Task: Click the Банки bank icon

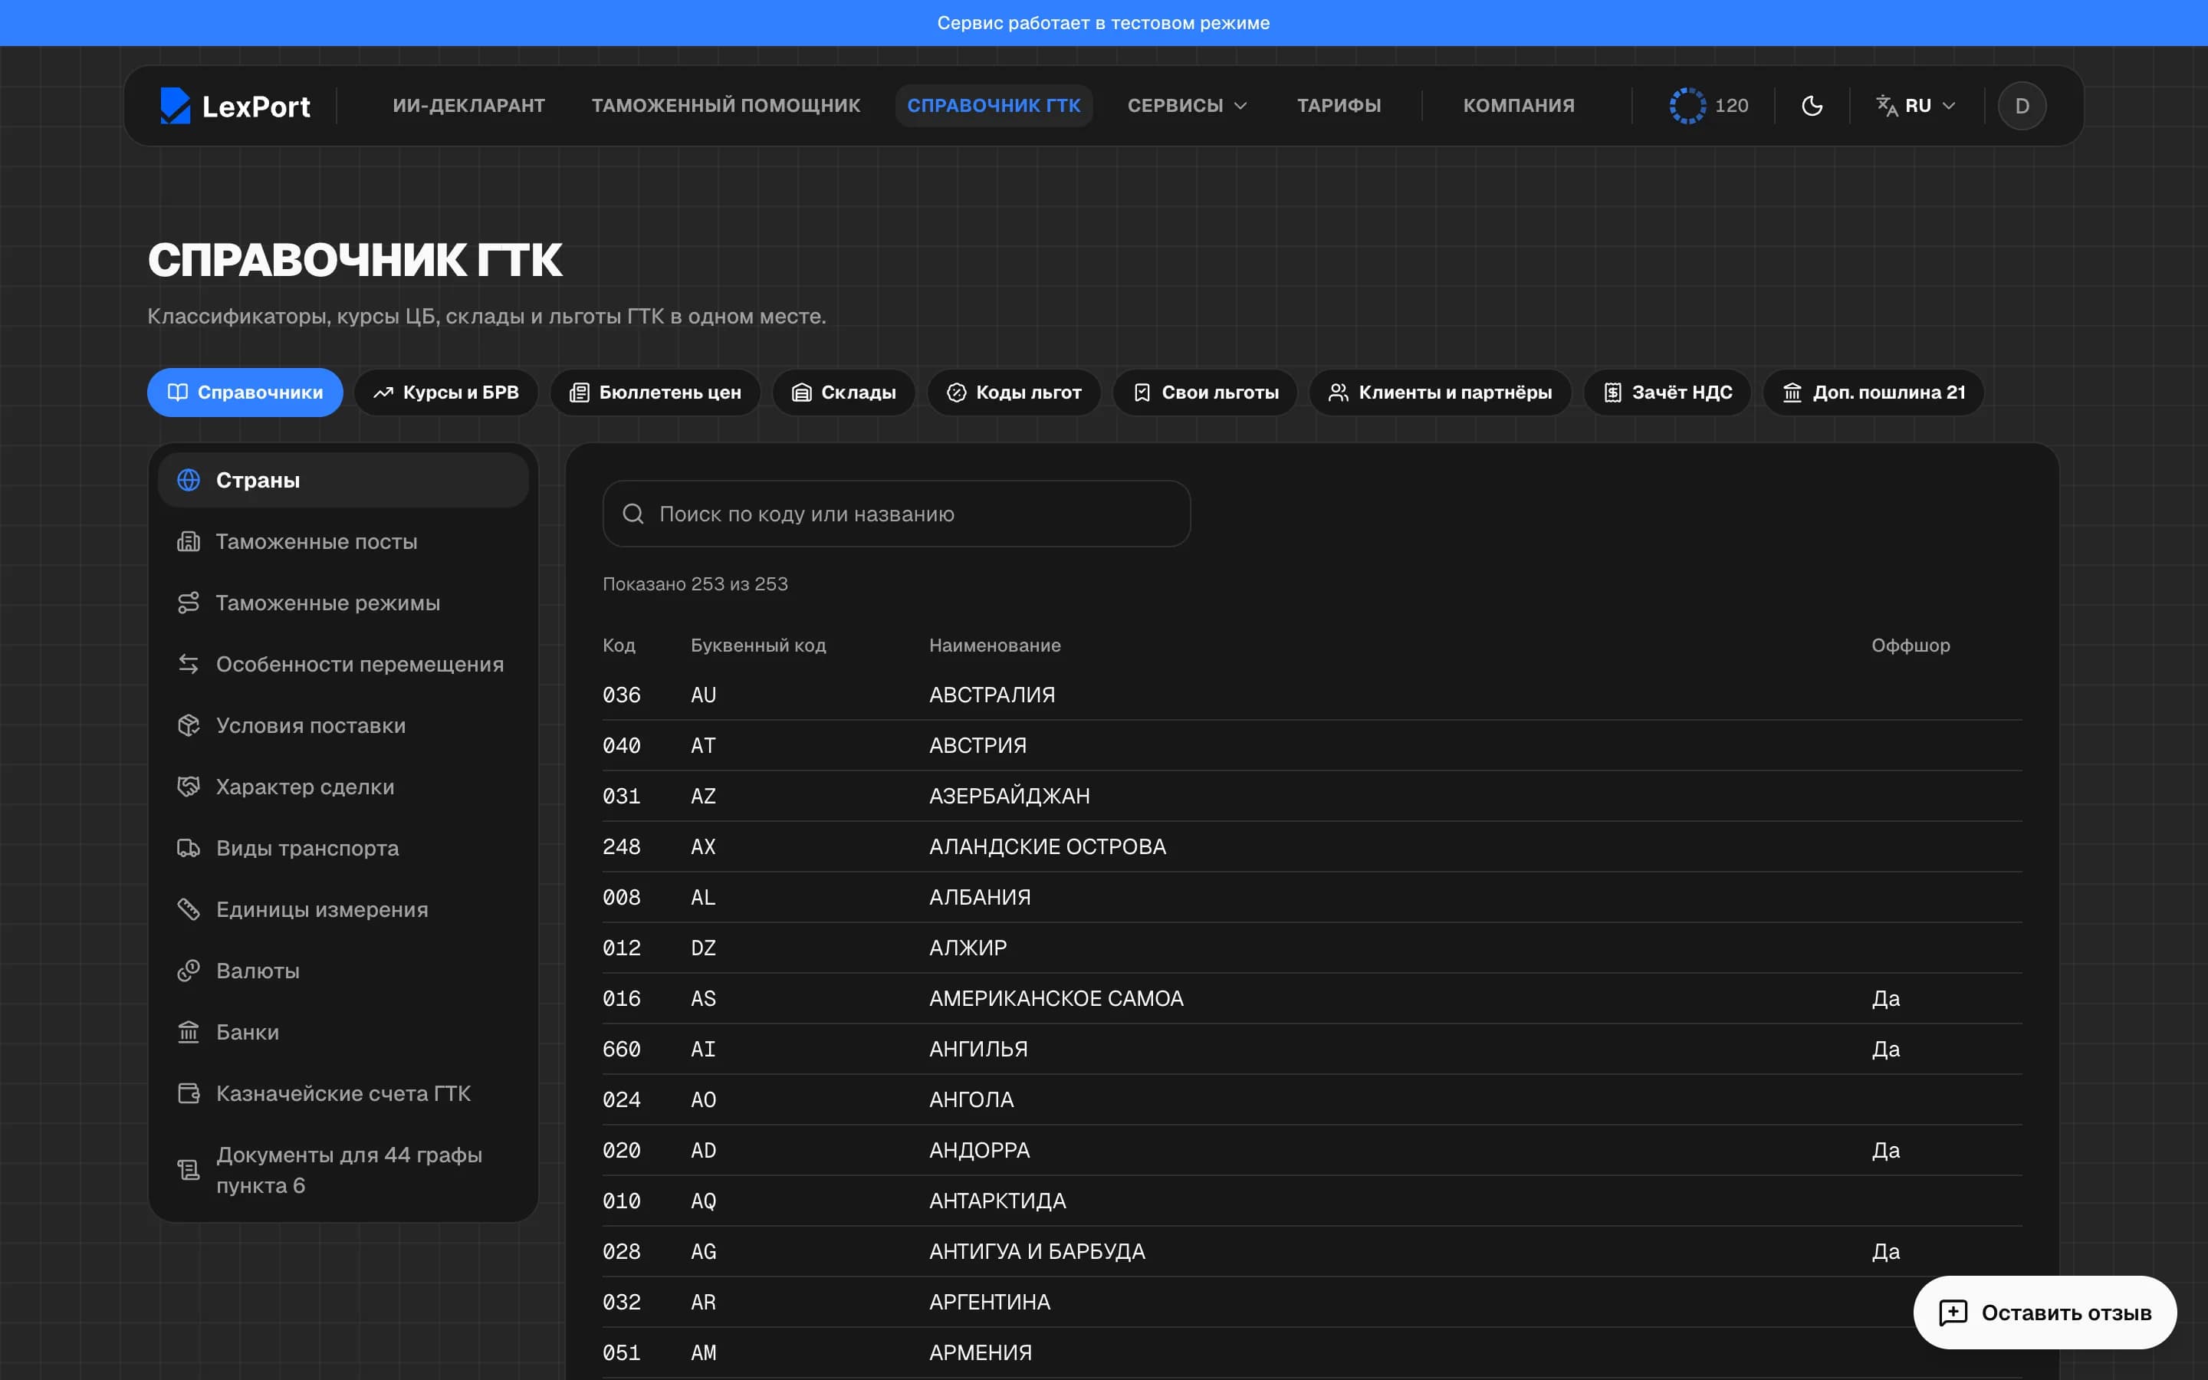Action: click(188, 1031)
